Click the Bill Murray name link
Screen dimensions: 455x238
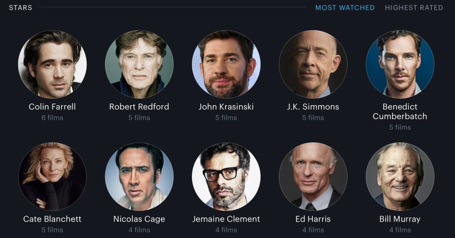pyautogui.click(x=400, y=219)
